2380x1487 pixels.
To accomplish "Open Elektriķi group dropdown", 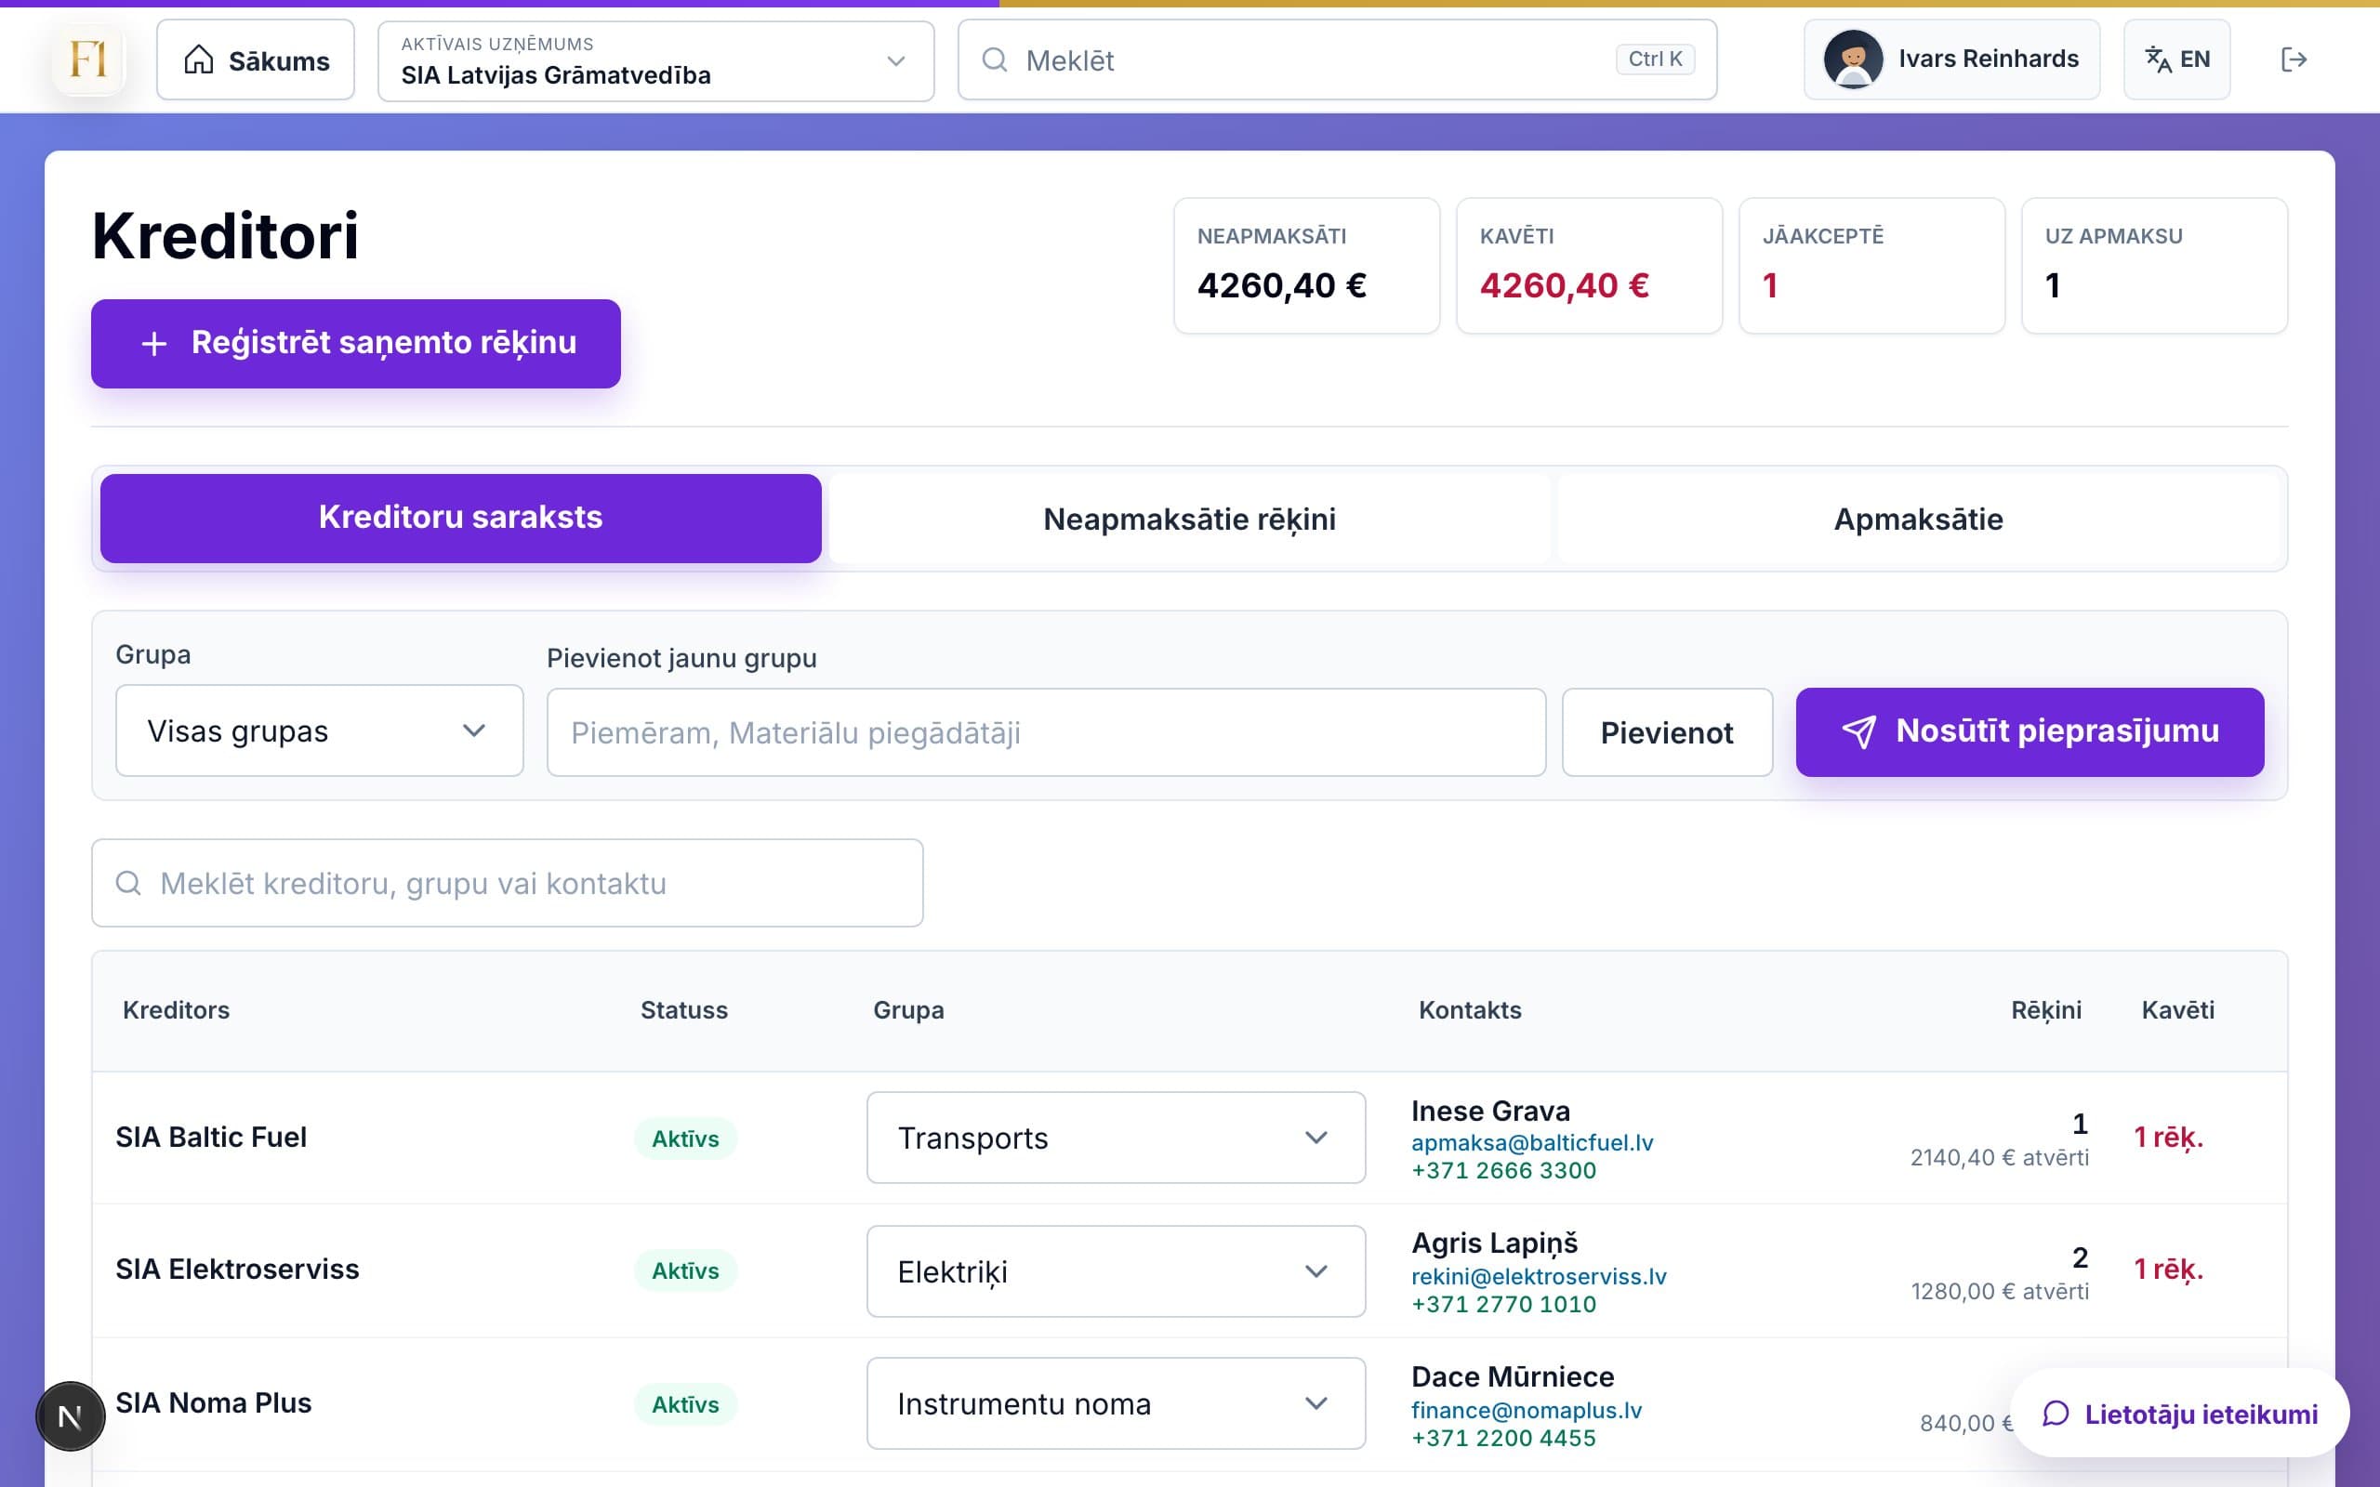I will tap(1116, 1270).
